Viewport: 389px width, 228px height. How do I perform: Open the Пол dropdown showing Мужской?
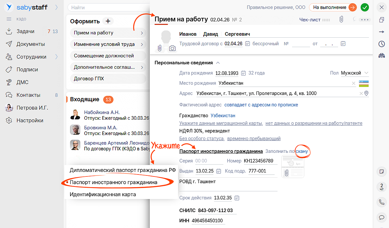click(355, 73)
